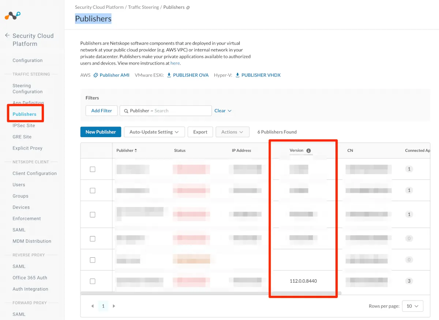Open Devices in sidebar
The width and height of the screenshot is (439, 320).
(21, 207)
